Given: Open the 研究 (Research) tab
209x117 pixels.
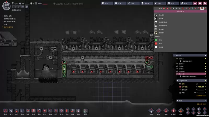Looking at the screenshot, I should tap(173, 3).
